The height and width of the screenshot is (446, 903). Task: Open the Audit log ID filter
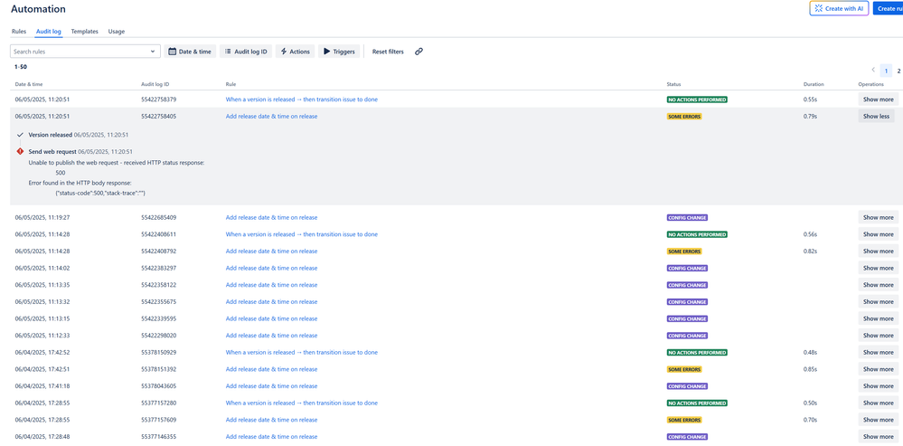246,52
